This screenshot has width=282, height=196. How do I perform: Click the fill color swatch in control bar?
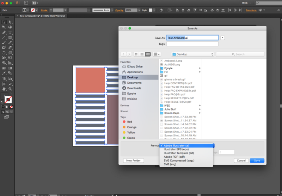pyautogui.click(x=24, y=10)
